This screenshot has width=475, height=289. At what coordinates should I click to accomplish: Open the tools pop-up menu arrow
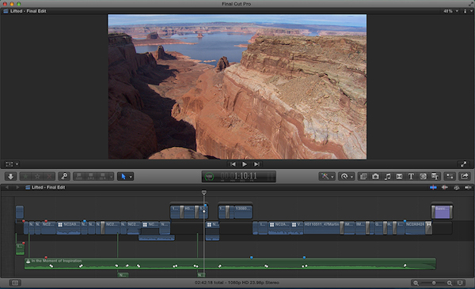pos(131,177)
